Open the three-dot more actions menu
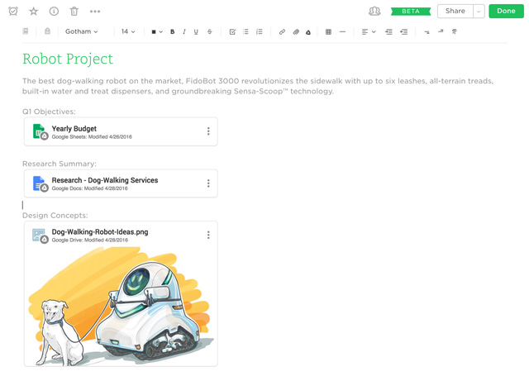Screen dimensions: 529x376 coord(95,12)
